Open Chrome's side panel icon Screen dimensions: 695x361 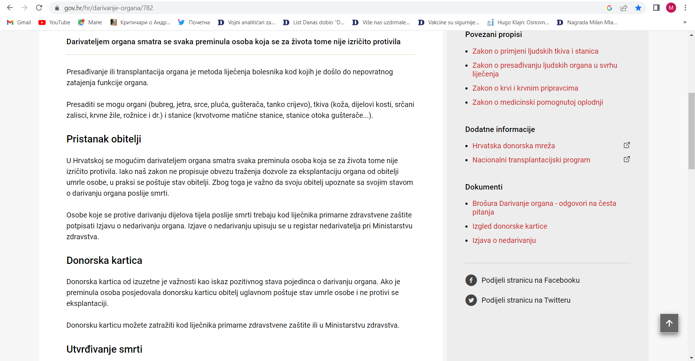click(x=656, y=8)
